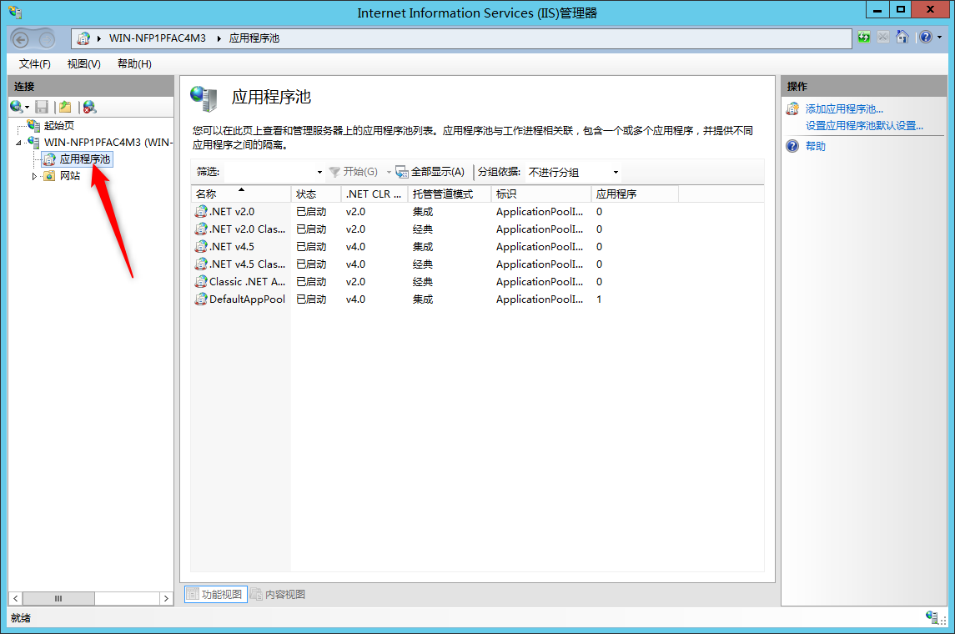Select the .NET v2.0 Classic pool icon
This screenshot has width=955, height=634.
pyautogui.click(x=200, y=229)
